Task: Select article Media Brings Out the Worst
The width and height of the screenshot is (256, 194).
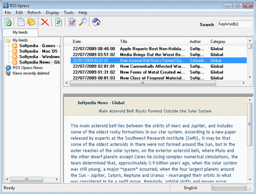Action: tap(152, 55)
